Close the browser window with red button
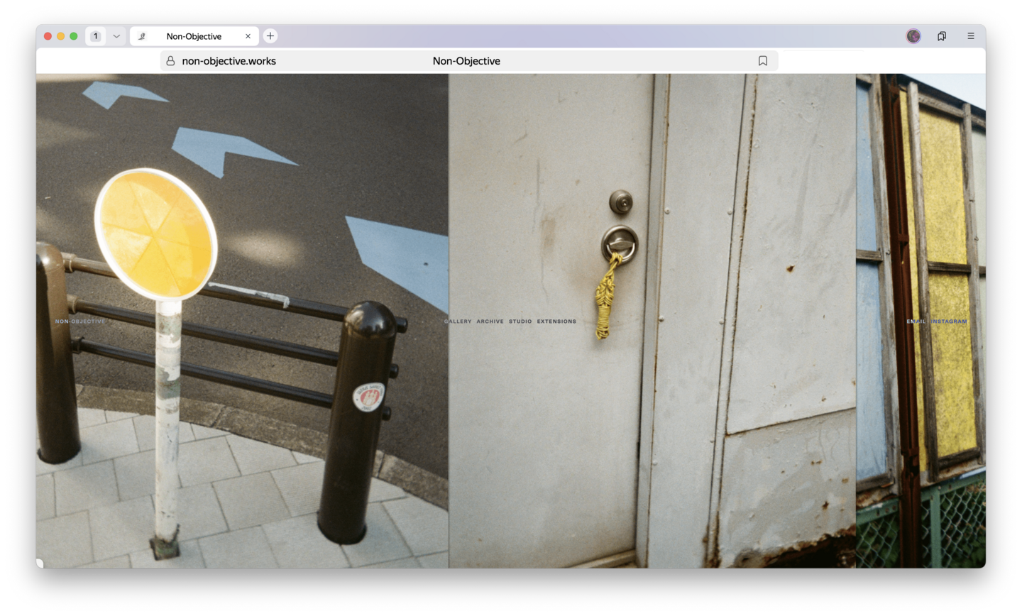Image resolution: width=1022 pixels, height=616 pixels. [48, 36]
